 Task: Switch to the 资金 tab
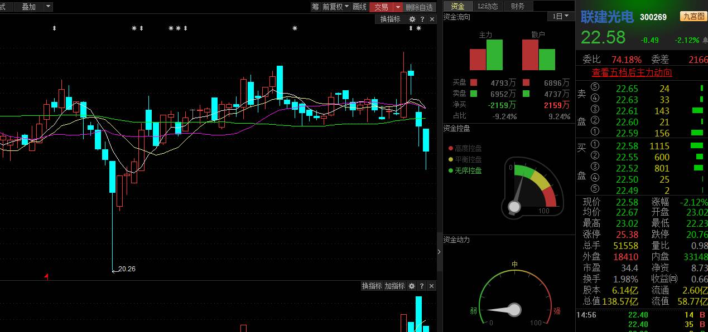pyautogui.click(x=457, y=6)
